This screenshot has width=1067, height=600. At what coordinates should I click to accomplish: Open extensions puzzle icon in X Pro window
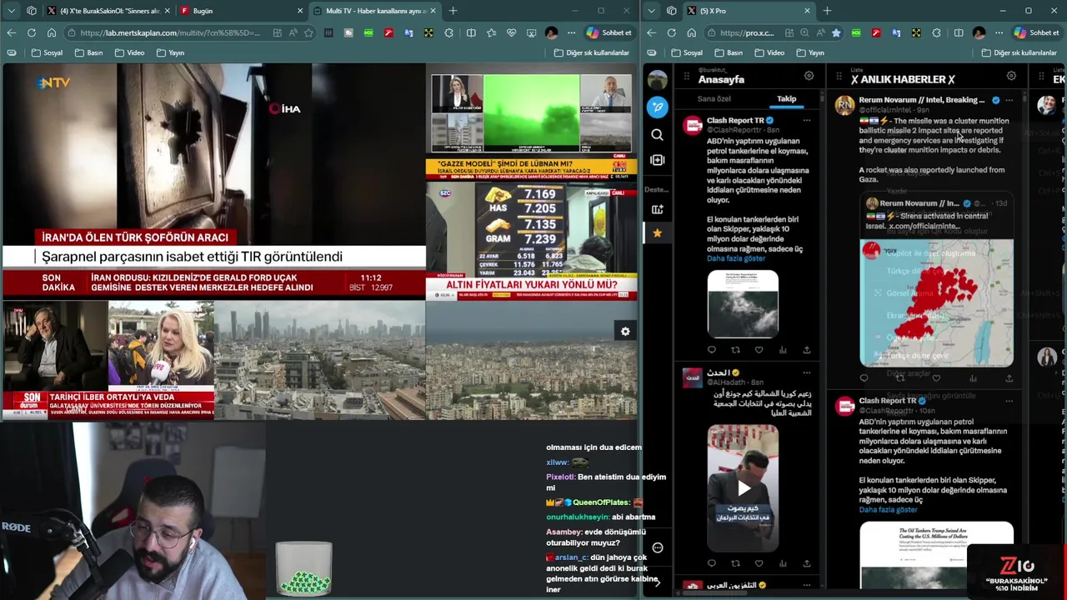936,32
